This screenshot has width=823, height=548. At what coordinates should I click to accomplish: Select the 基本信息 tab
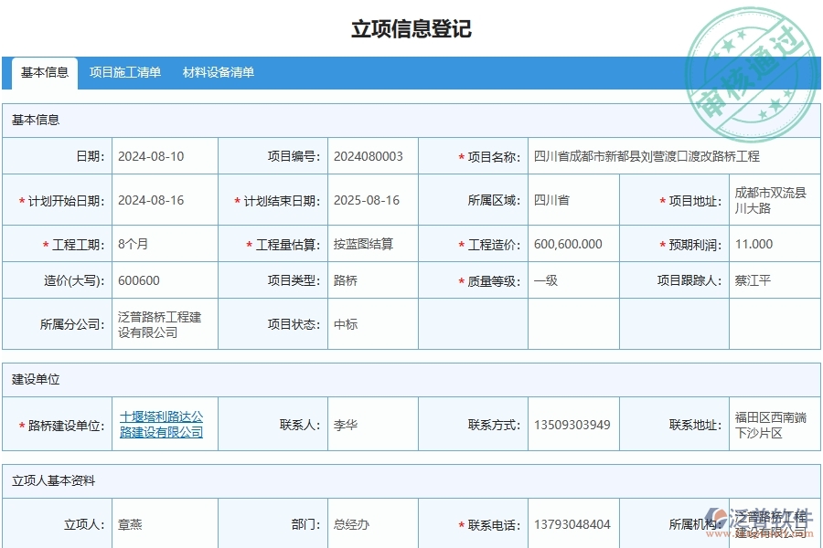tap(41, 72)
